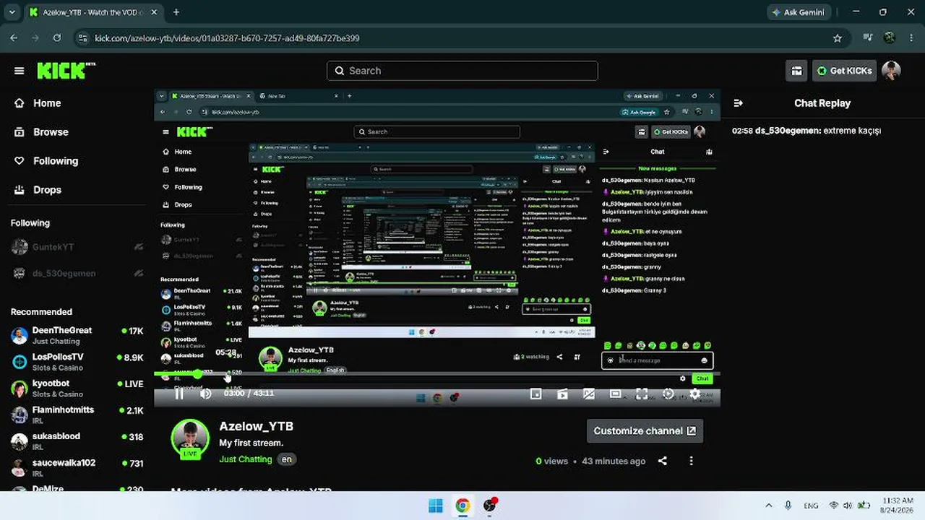Click the offline icon beside GuntekYT

139,247
